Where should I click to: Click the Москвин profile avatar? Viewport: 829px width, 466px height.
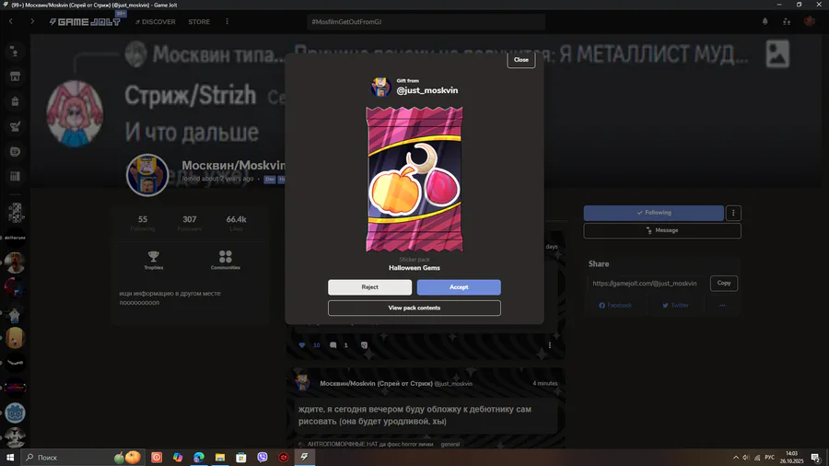pos(147,175)
